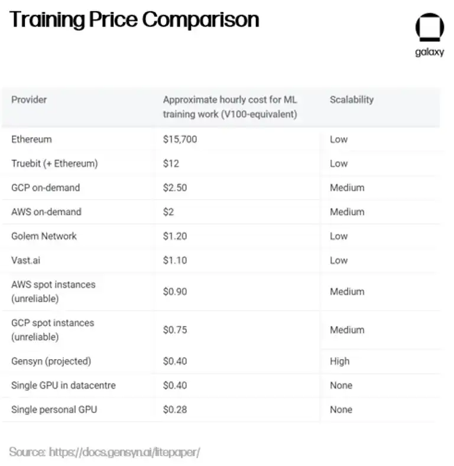Select AWS spot instances (unreliable) row
The height and width of the screenshot is (466, 454).
(x=53, y=292)
